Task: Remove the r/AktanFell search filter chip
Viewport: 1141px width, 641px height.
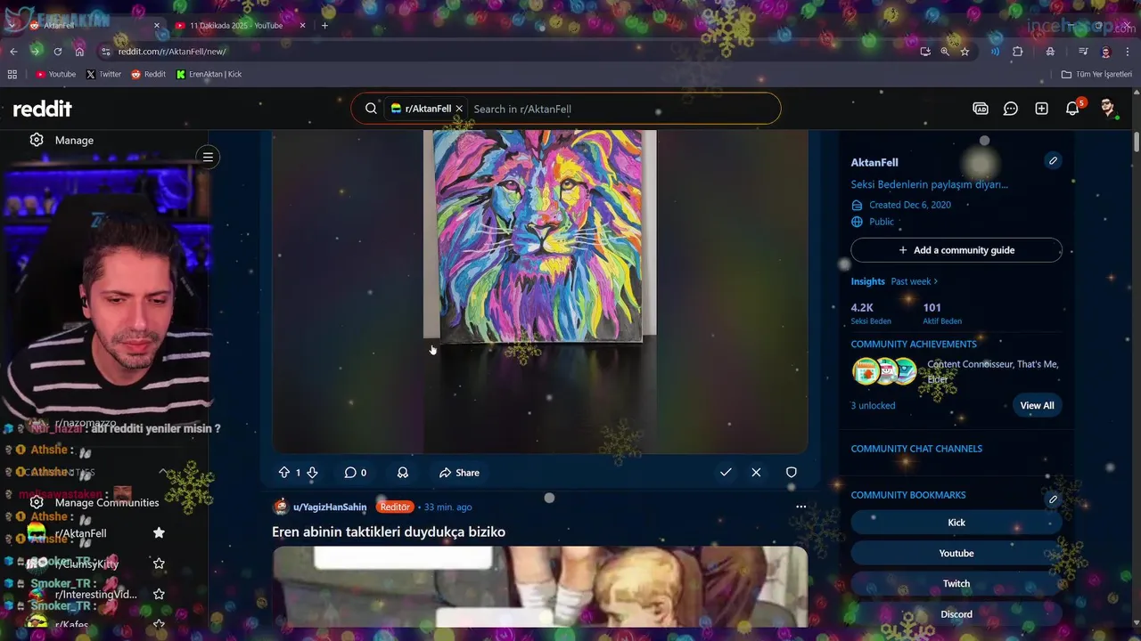Action: point(459,109)
